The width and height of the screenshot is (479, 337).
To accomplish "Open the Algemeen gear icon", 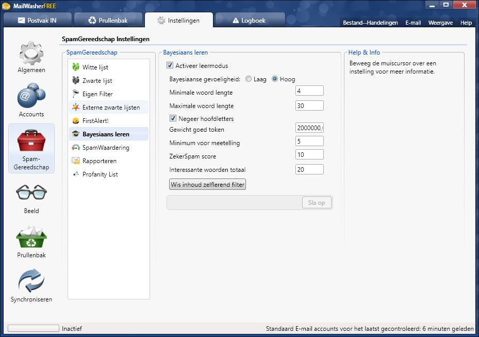I will tap(31, 53).
